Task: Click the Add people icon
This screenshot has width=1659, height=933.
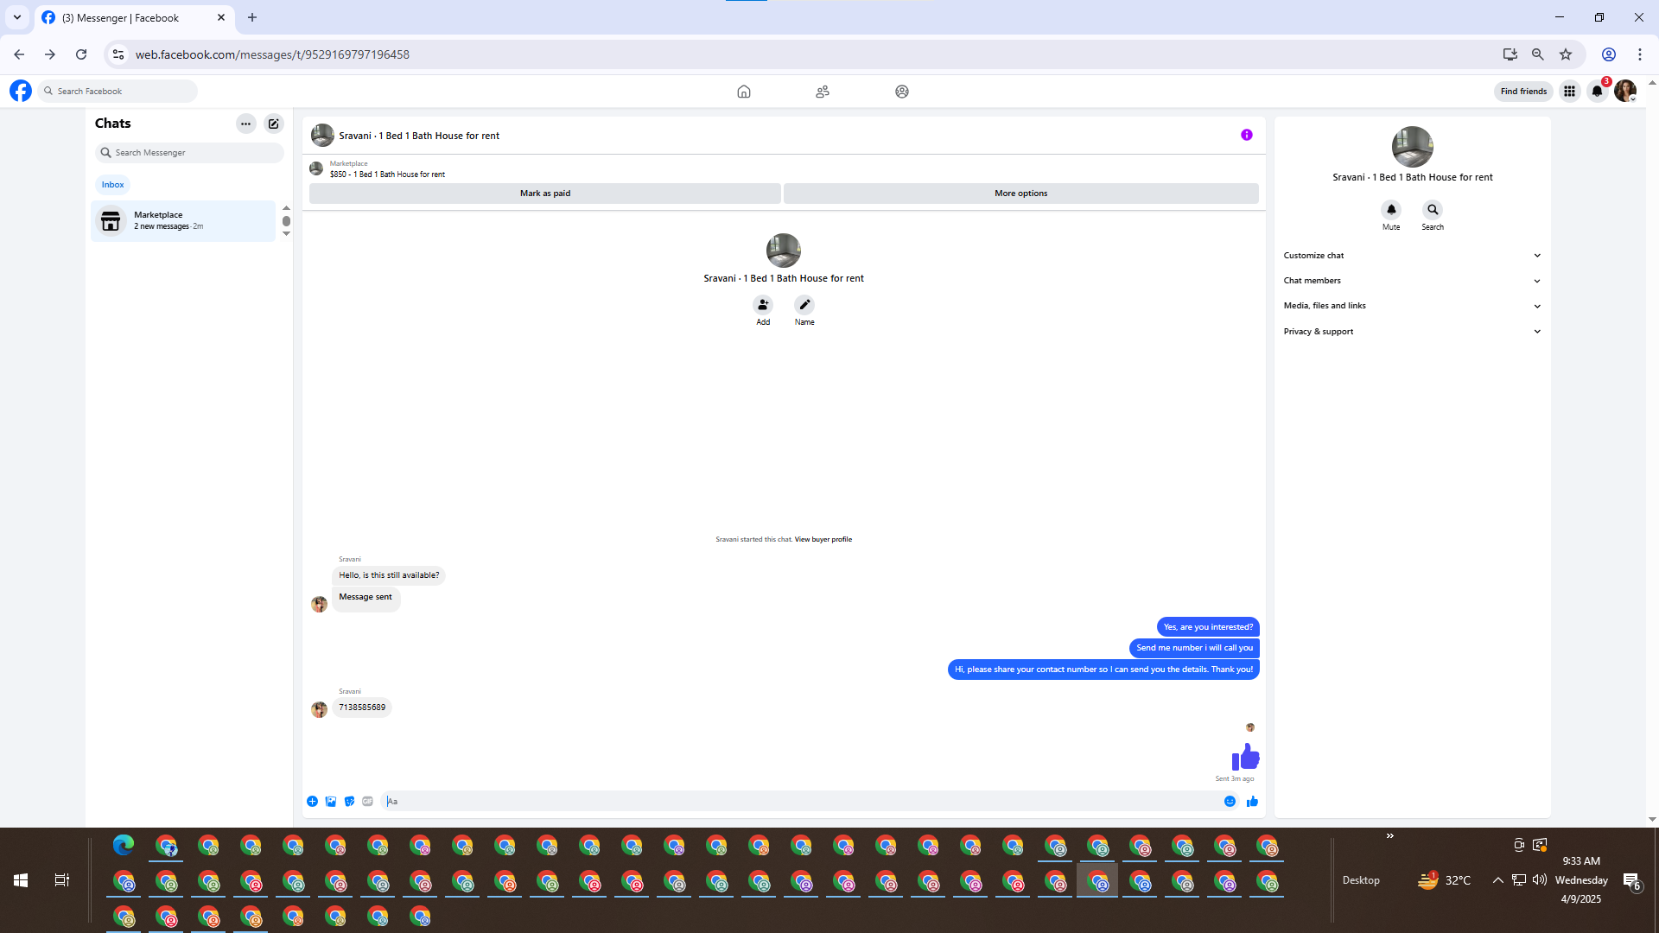Action: pyautogui.click(x=762, y=305)
